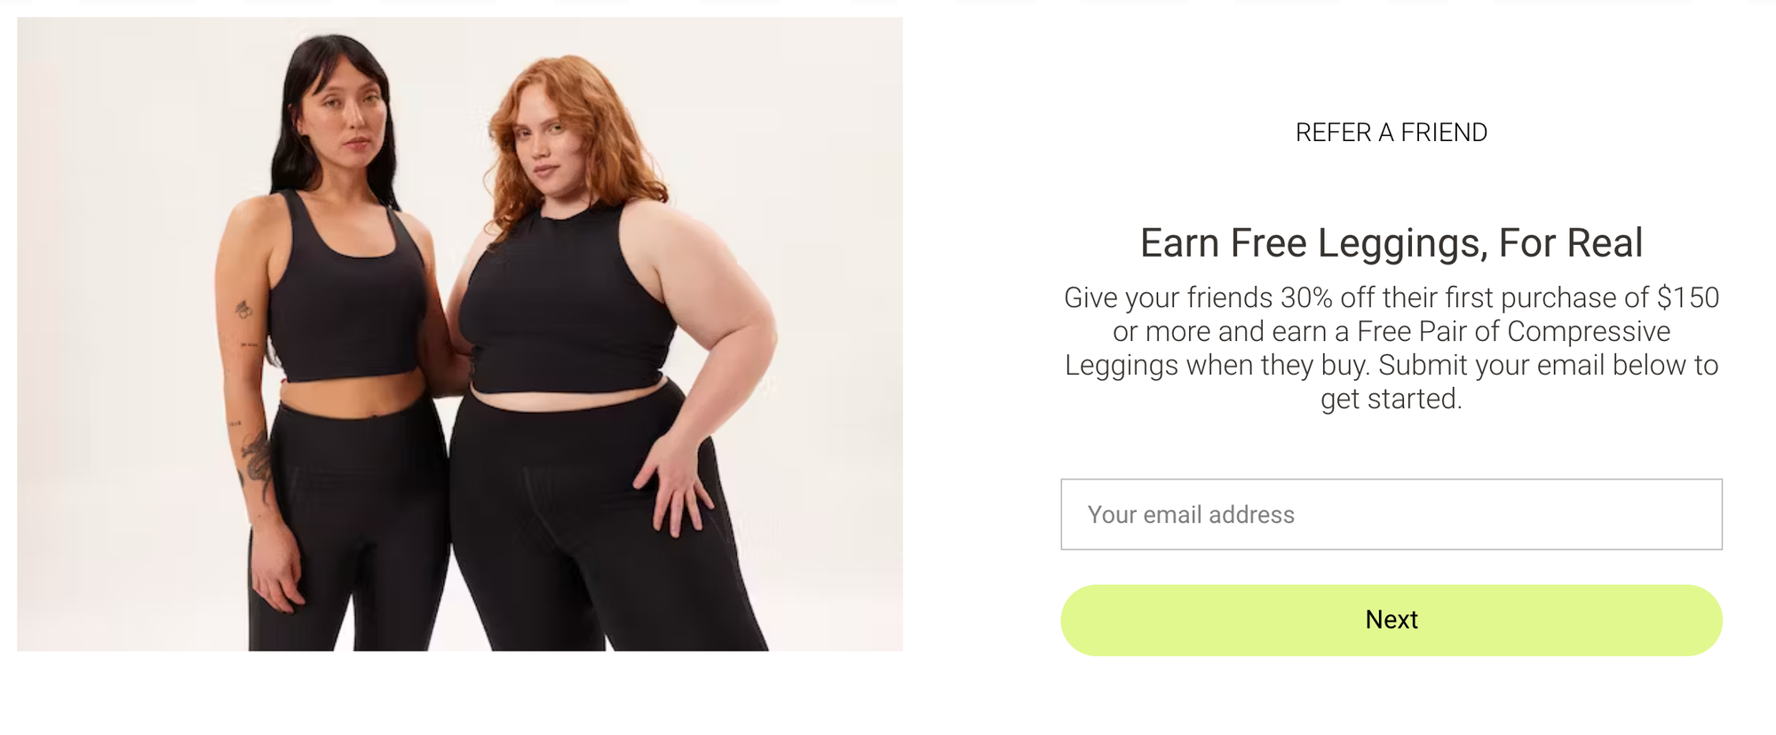Click the promotional photo of two models
Viewport: 1776px width, 735px height.
coord(460,334)
